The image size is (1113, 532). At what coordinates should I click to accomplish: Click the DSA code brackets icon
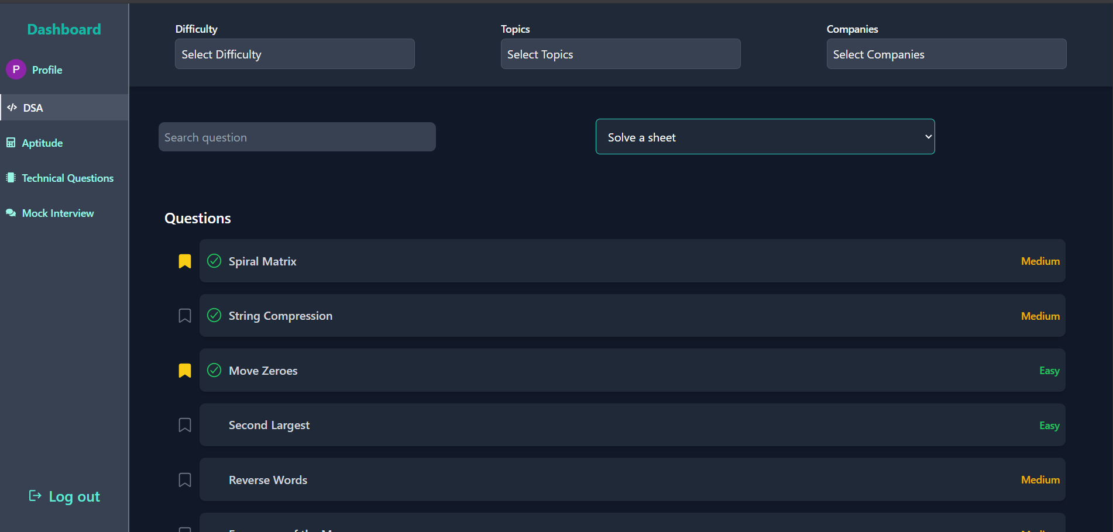pos(12,108)
